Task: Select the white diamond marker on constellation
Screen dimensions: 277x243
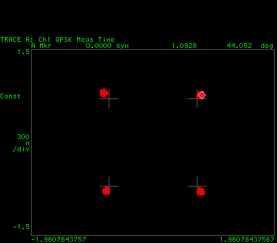Action: [202, 95]
